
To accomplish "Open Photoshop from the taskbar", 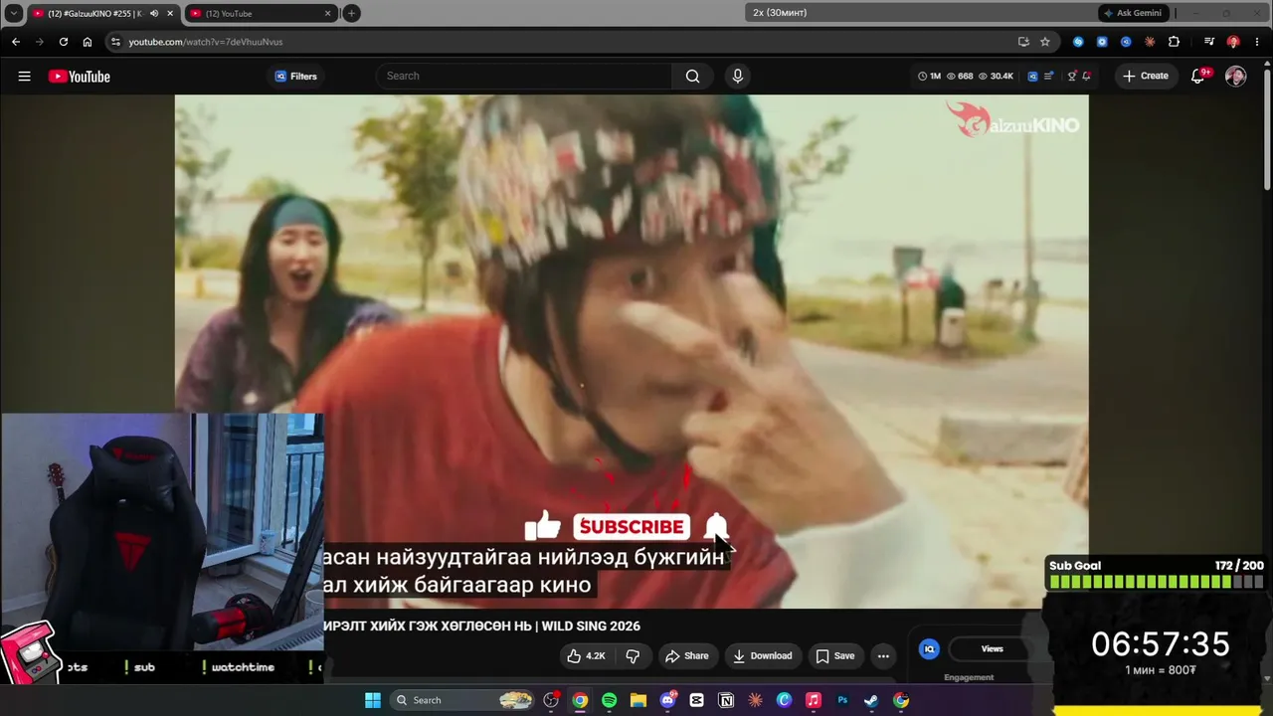I will pyautogui.click(x=842, y=700).
